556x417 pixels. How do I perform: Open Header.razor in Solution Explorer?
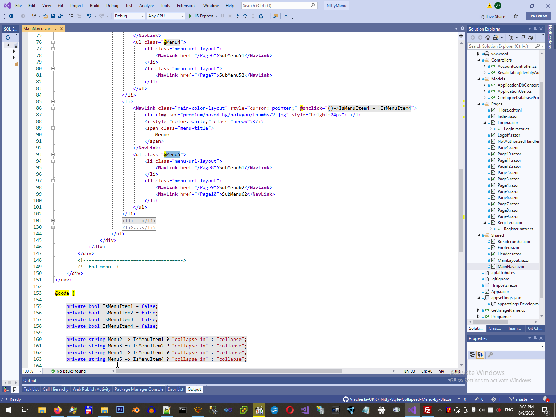509,254
